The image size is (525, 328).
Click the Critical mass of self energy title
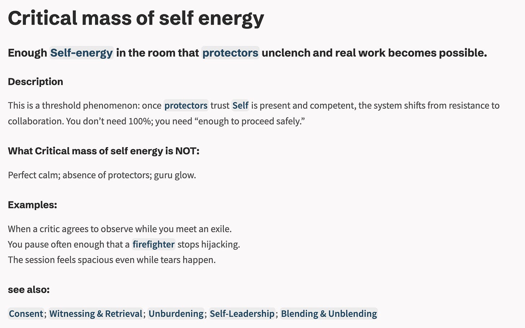(x=136, y=18)
